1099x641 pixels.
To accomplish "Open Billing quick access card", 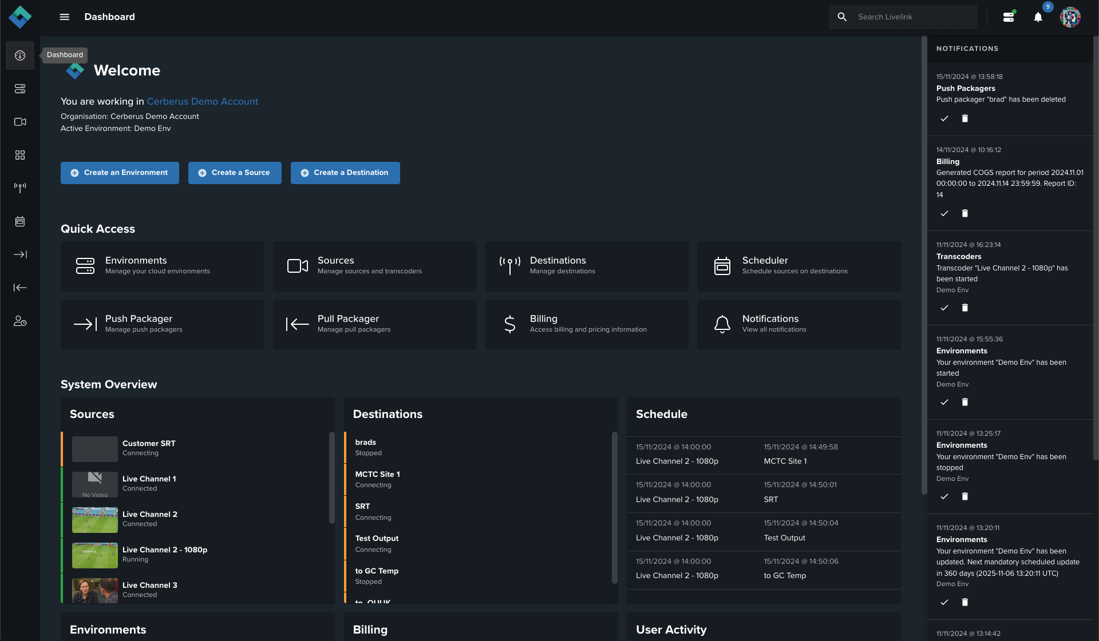I will point(587,324).
